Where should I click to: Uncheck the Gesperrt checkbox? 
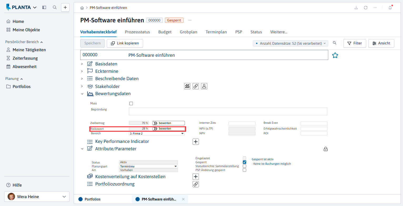244,162
